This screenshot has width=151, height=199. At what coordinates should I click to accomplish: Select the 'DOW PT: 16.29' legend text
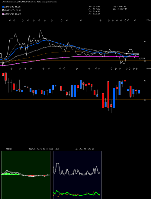click(12, 14)
